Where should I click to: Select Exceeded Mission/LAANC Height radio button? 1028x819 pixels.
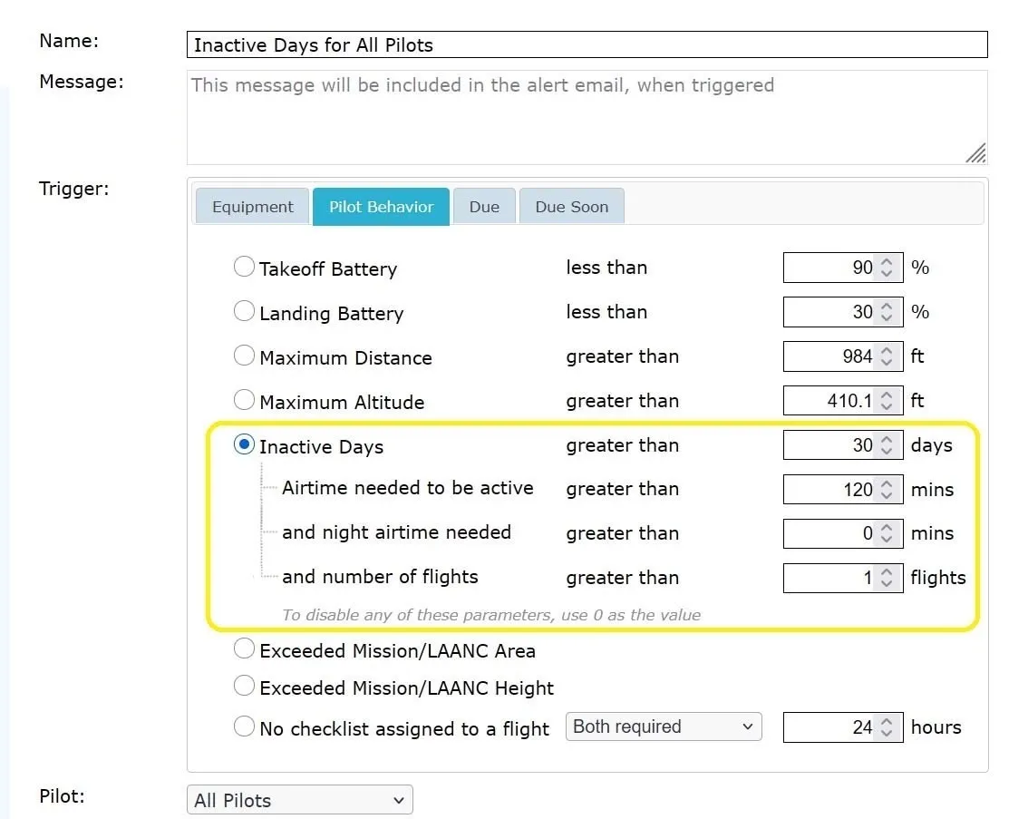pos(244,687)
